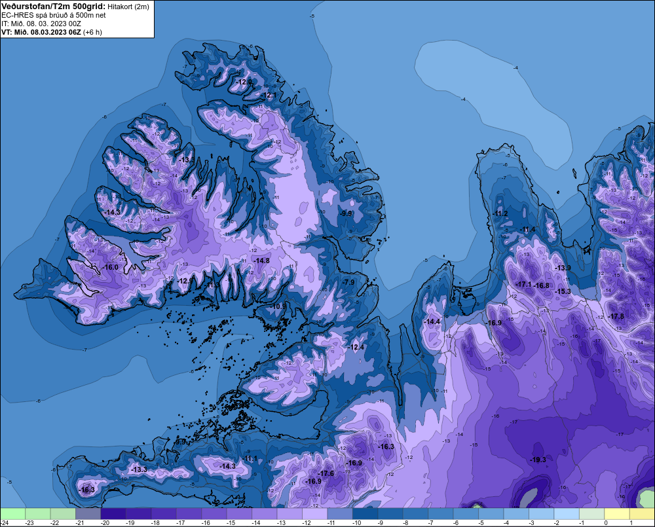The width and height of the screenshot is (655, 527).
Task: Click the legend scale number -14
Action: coord(255,523)
